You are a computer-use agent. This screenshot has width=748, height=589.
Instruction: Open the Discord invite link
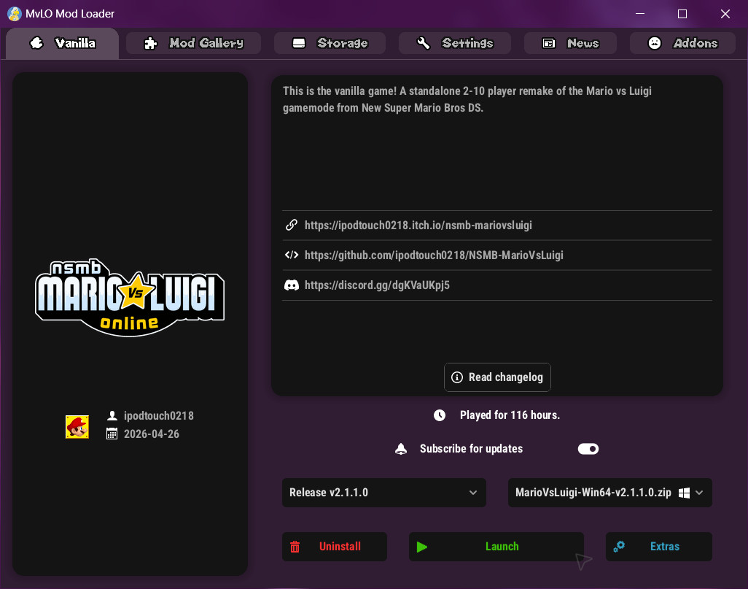pos(377,285)
